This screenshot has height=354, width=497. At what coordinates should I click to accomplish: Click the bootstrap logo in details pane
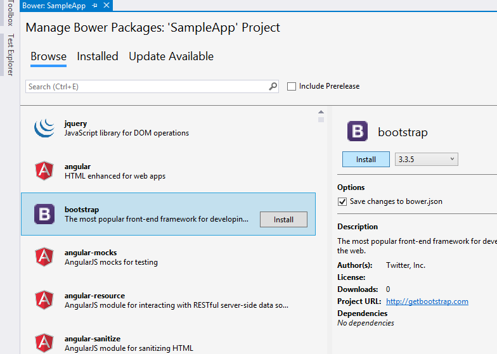coord(358,132)
